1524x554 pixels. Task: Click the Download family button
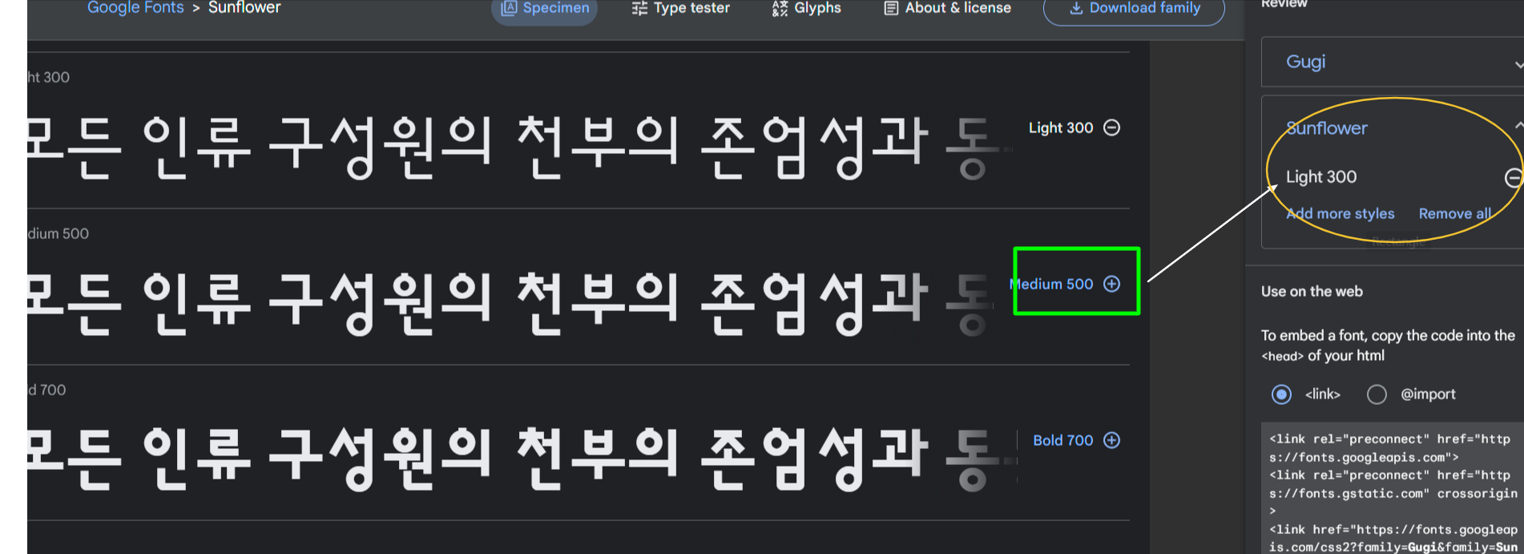(x=1135, y=8)
